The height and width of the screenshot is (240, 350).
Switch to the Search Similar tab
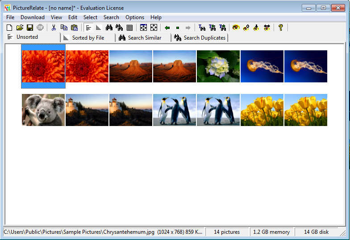(144, 38)
